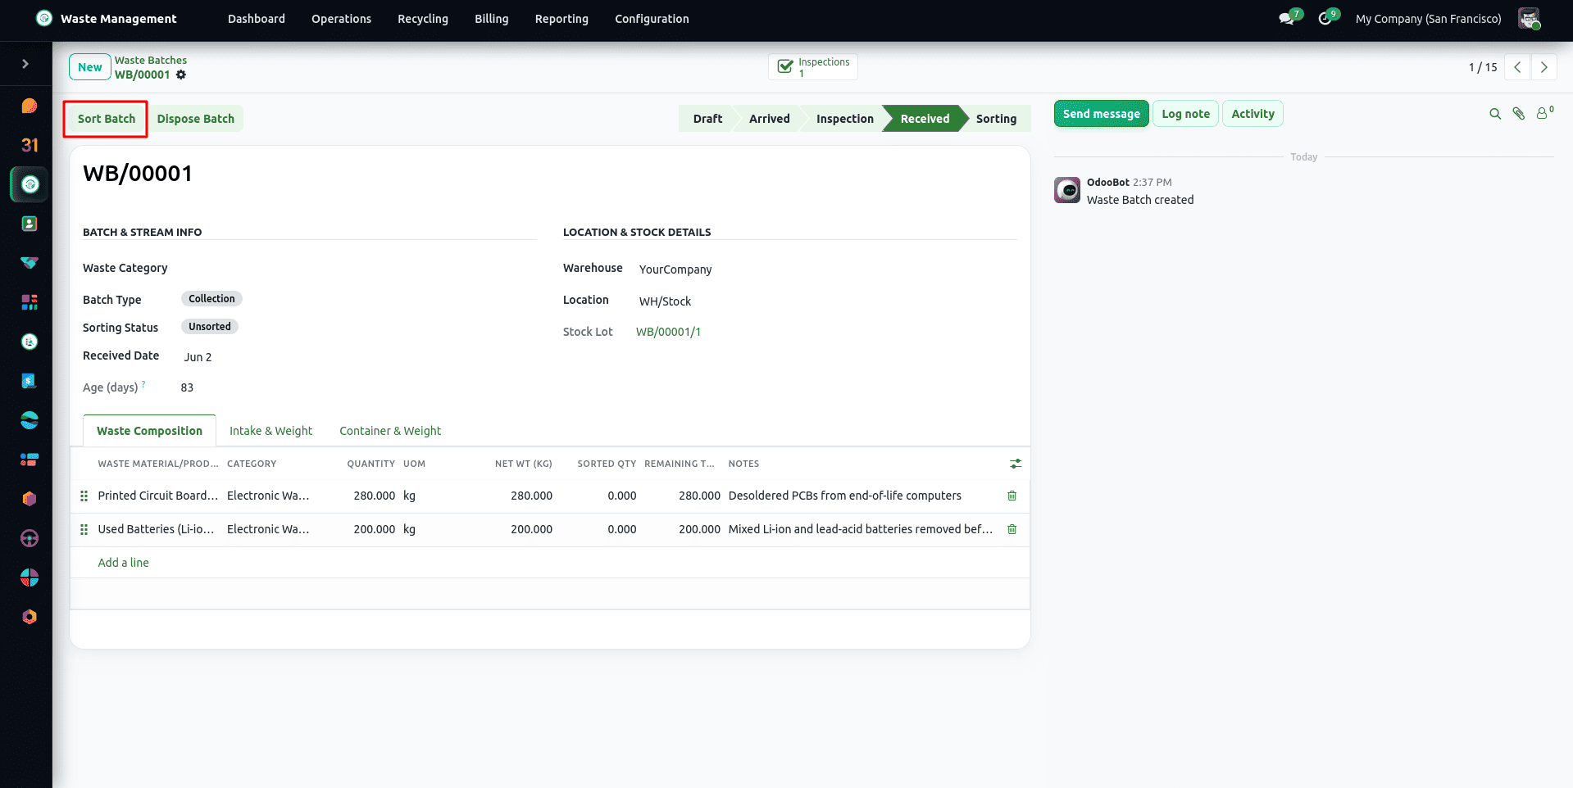Open the Discuss app in sidebar
Viewport: 1573px width, 788px height.
coord(30,106)
